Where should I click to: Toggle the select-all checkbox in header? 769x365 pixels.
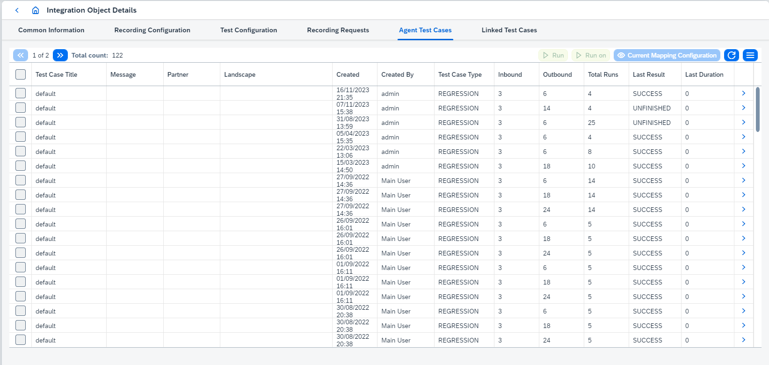click(21, 74)
